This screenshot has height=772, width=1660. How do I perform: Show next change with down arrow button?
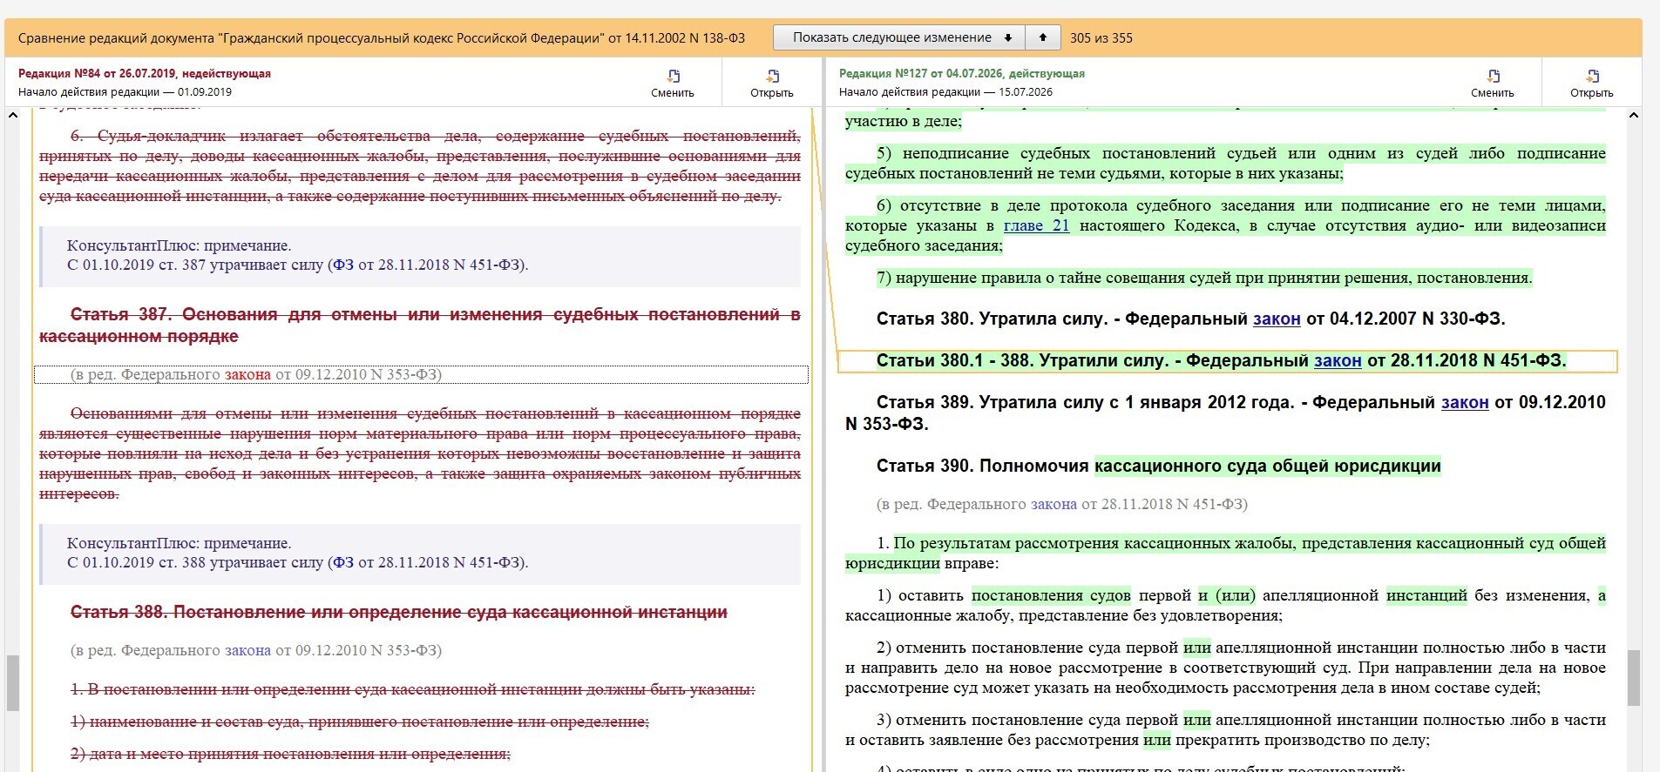coord(898,37)
